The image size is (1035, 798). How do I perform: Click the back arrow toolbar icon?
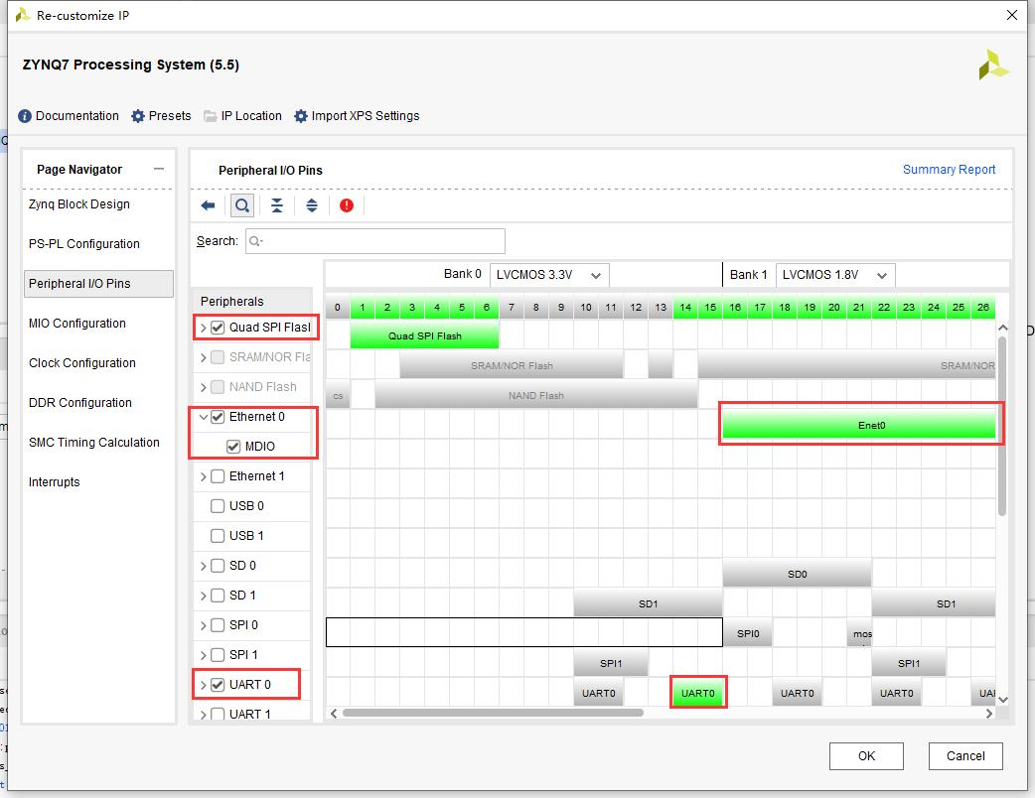point(208,205)
